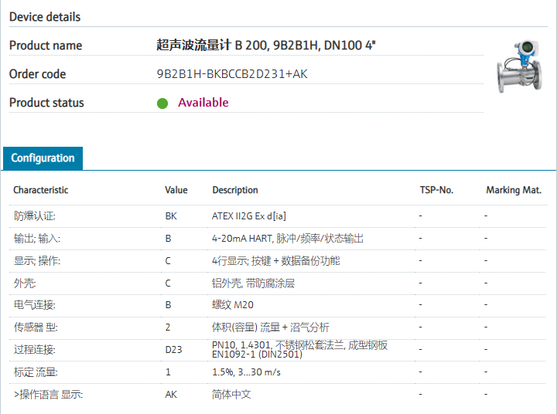
Task: Select the Configuration tab
Action: click(43, 158)
